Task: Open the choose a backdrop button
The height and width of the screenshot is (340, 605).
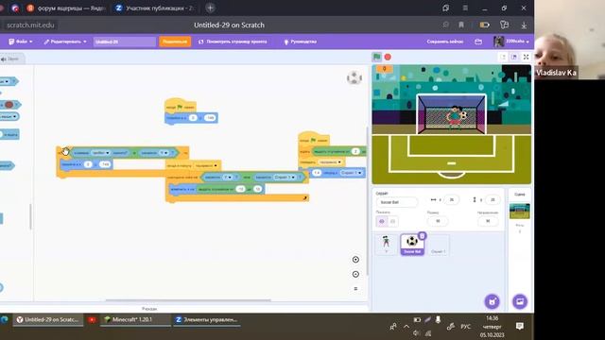Action: coord(520,301)
